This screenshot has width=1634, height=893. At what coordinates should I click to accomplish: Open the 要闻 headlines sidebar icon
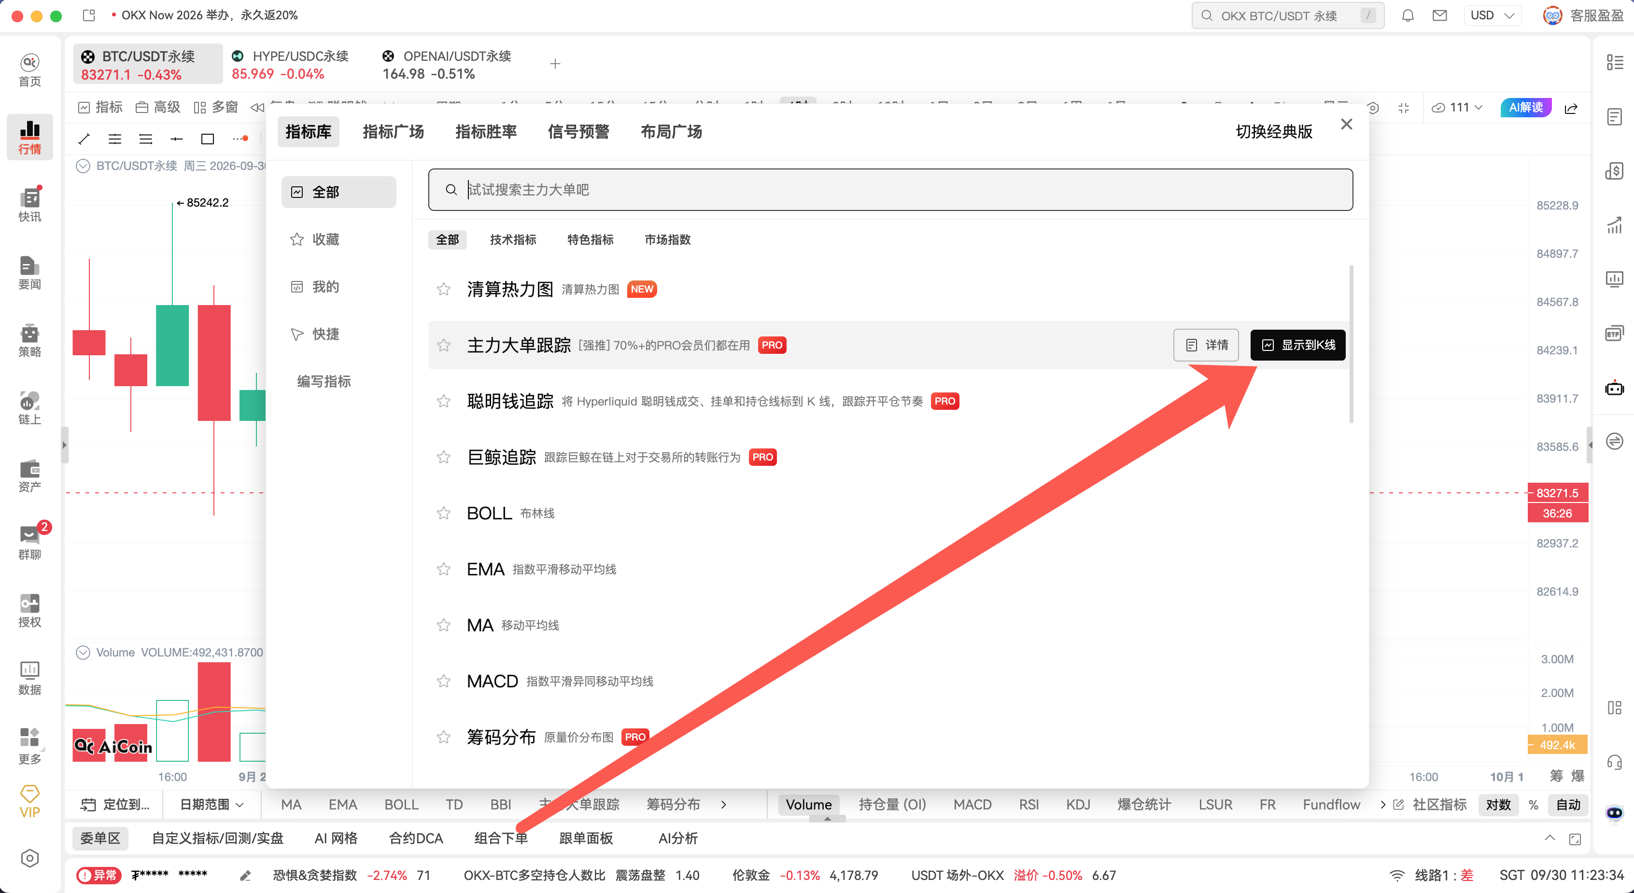(x=30, y=273)
